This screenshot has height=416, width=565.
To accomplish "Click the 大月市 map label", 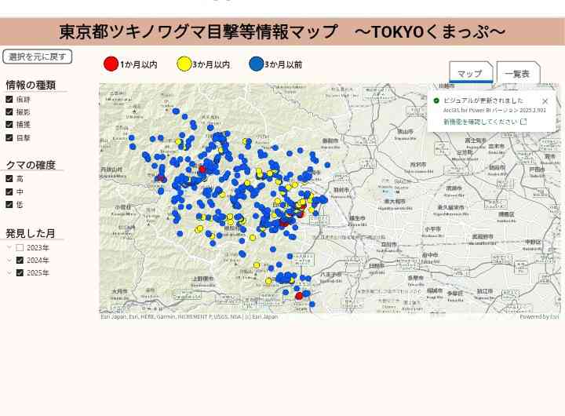I will [x=119, y=291].
